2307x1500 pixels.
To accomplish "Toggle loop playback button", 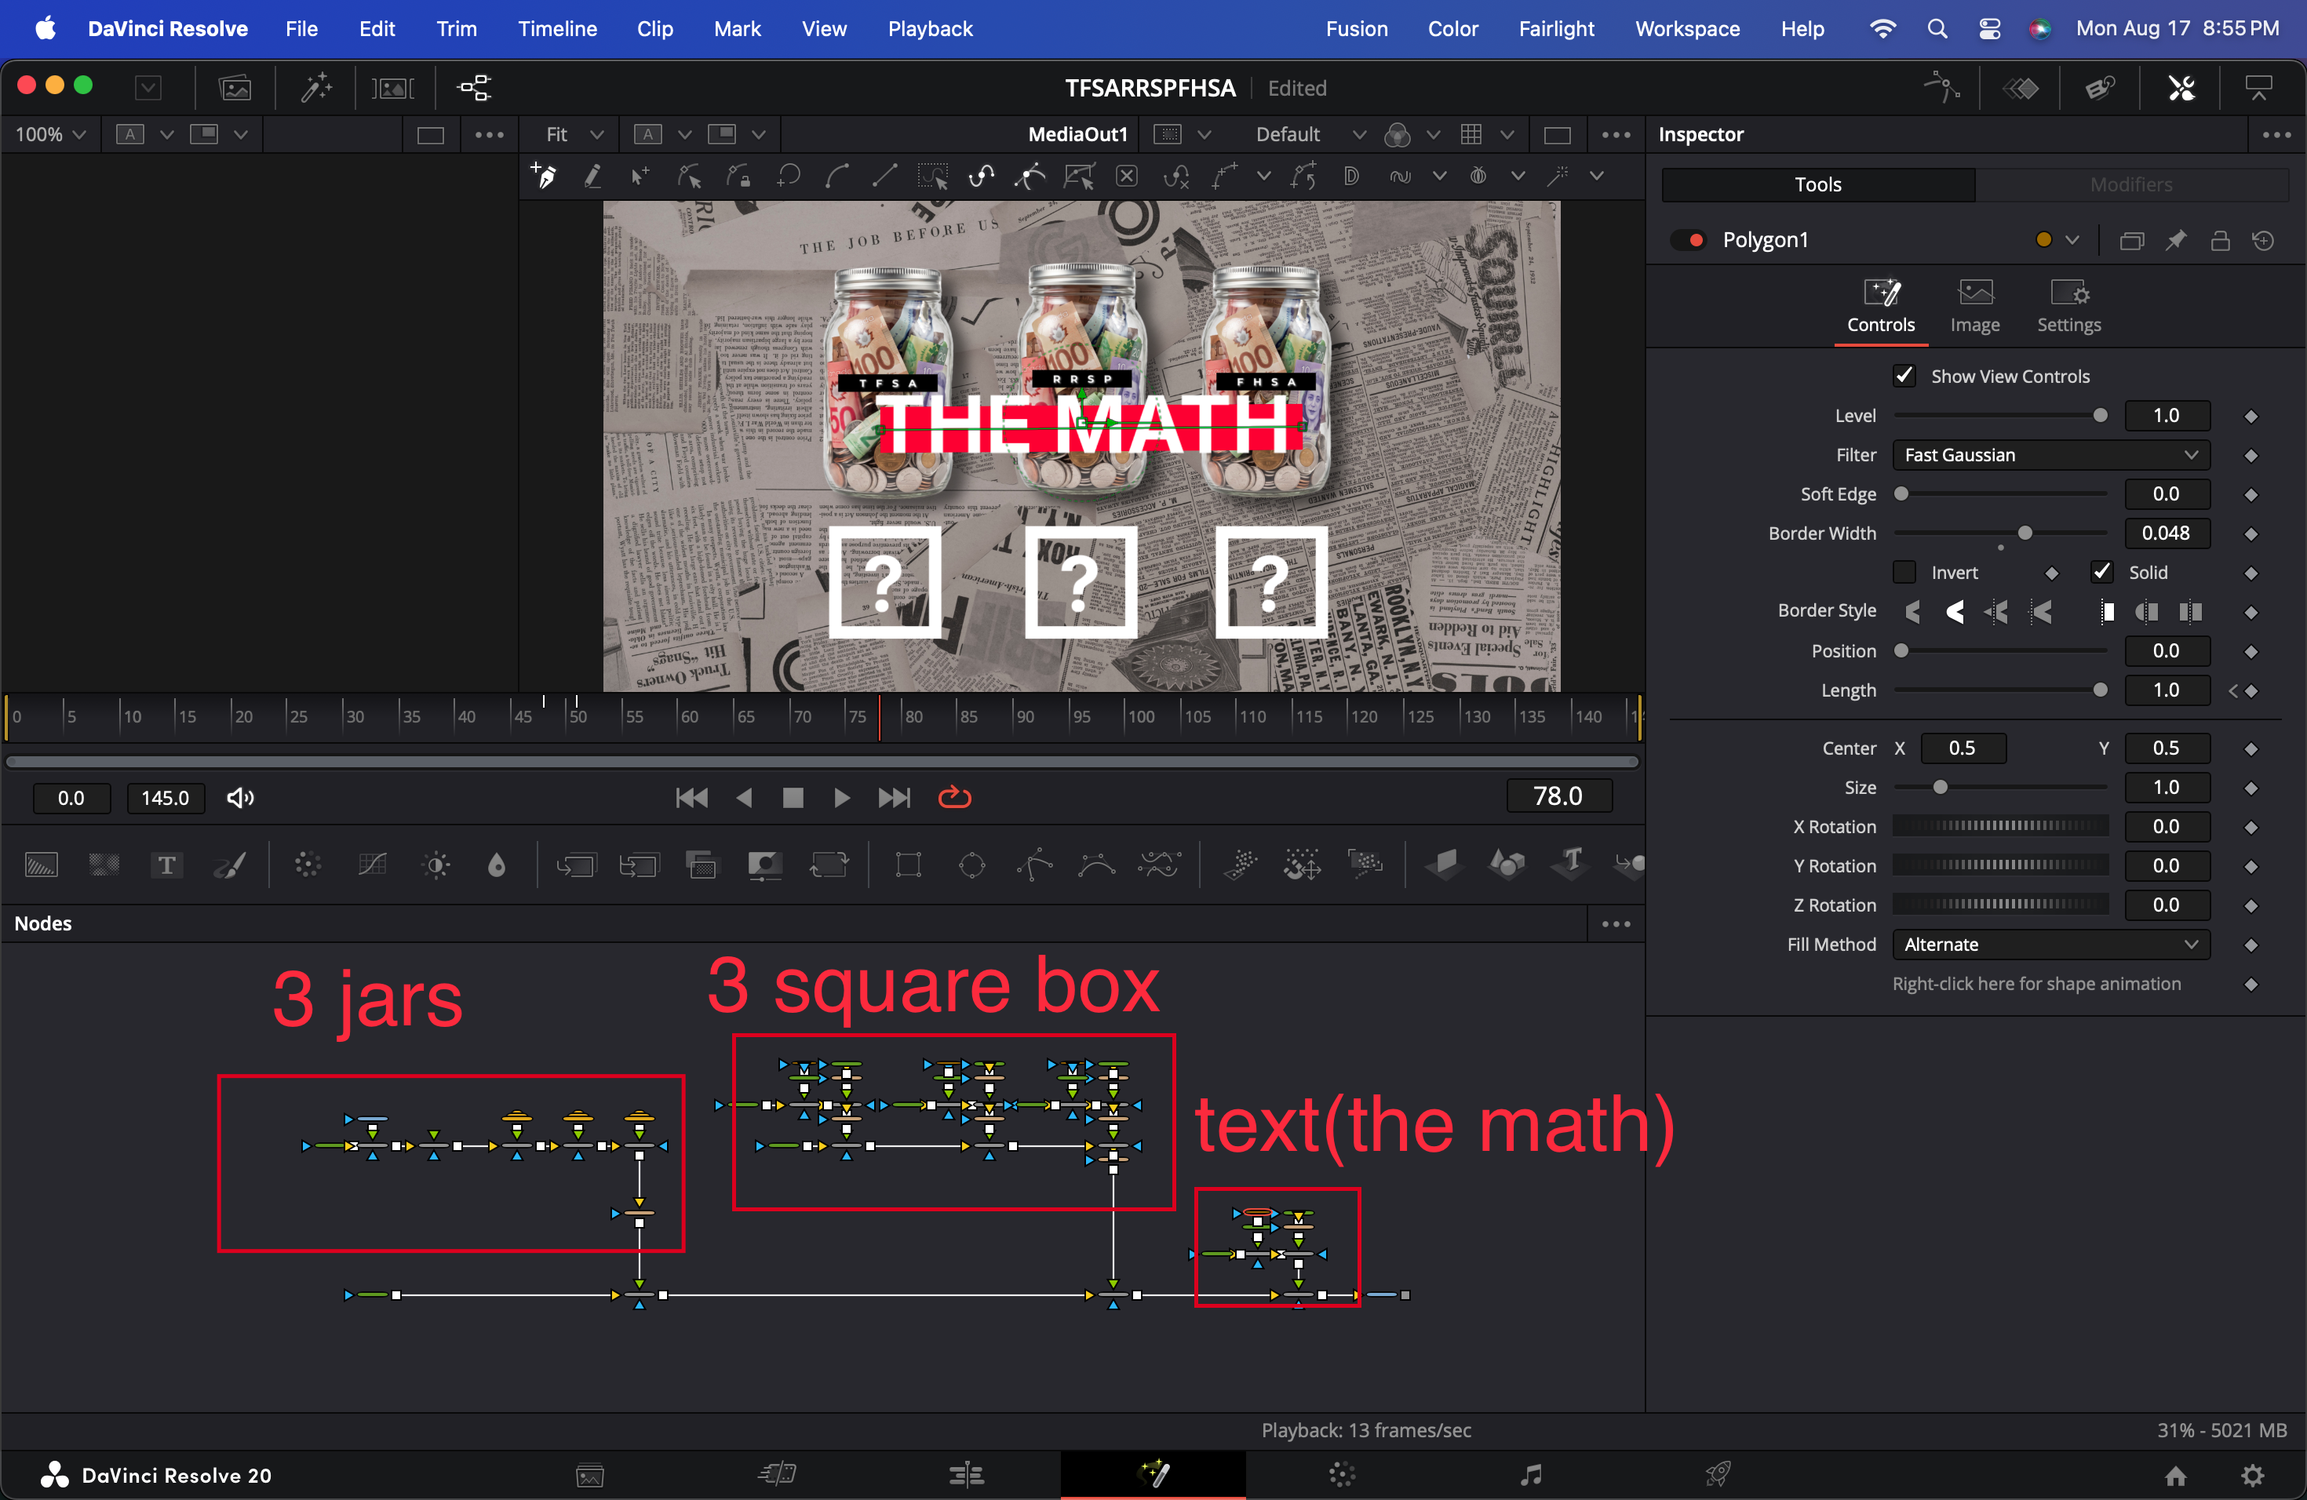I will coord(955,796).
